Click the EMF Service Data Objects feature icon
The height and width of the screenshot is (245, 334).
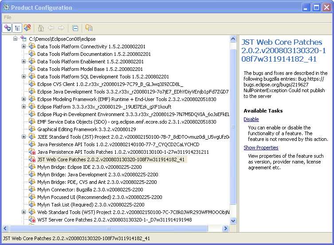[32, 122]
